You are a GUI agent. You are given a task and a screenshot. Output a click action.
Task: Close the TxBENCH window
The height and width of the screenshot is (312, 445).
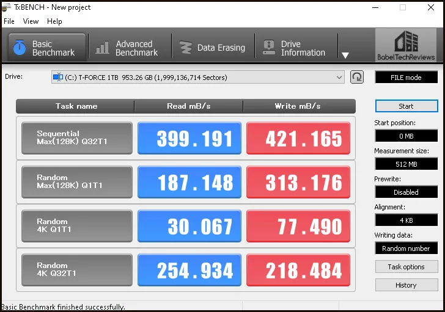point(431,8)
